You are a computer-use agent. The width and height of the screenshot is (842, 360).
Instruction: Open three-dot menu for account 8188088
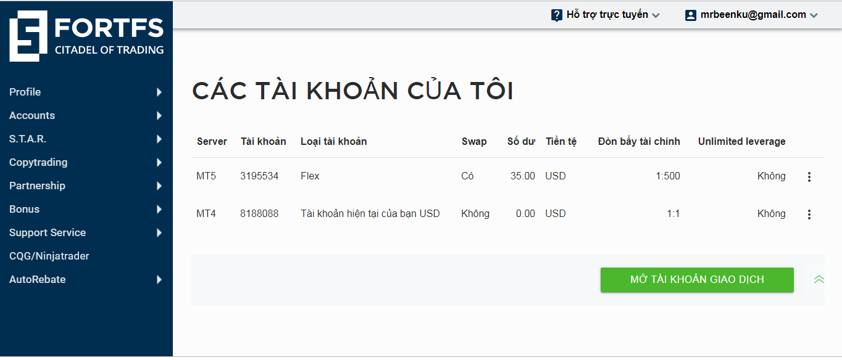[809, 215]
